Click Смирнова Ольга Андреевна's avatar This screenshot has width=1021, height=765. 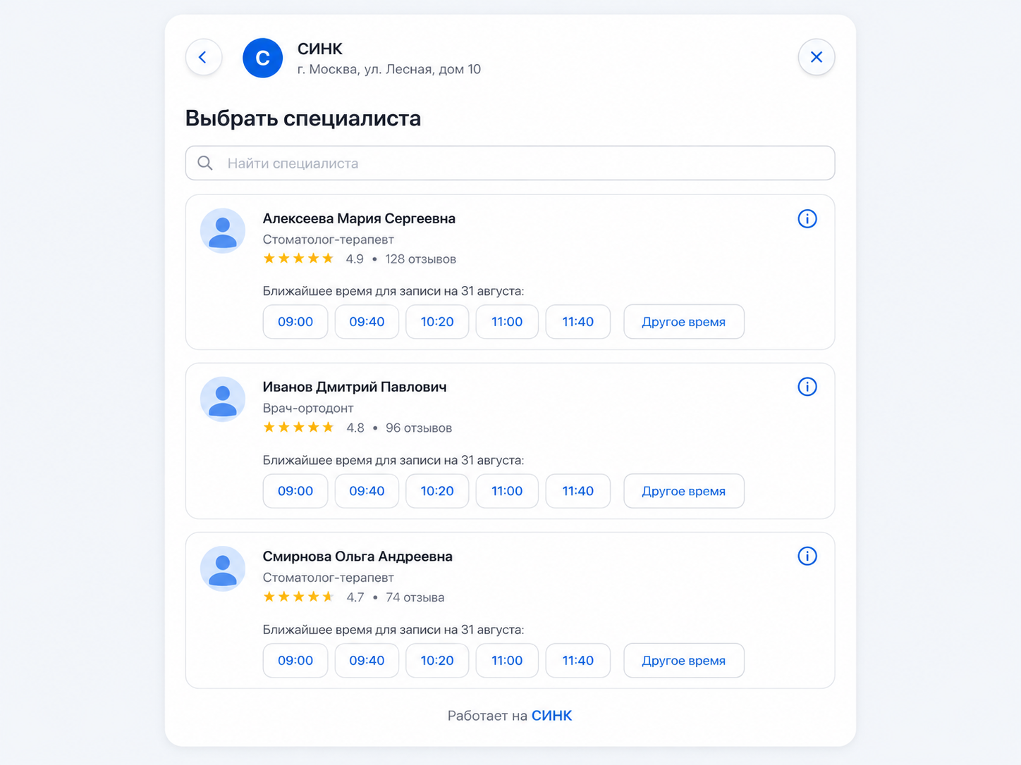pos(223,568)
